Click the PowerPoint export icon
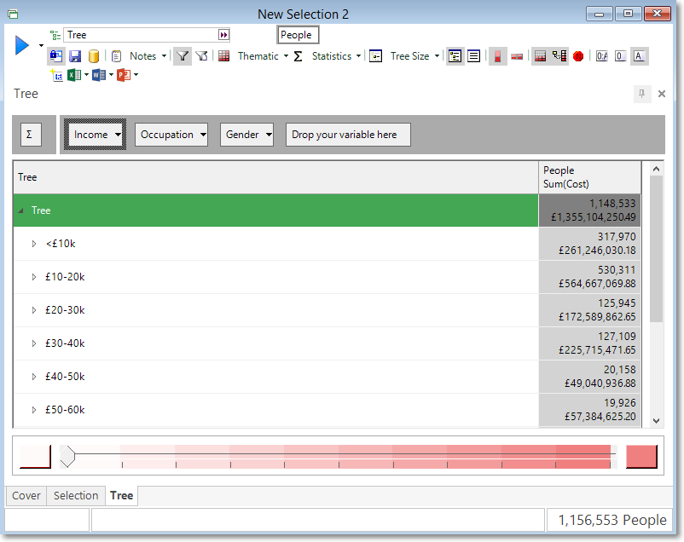 (124, 75)
